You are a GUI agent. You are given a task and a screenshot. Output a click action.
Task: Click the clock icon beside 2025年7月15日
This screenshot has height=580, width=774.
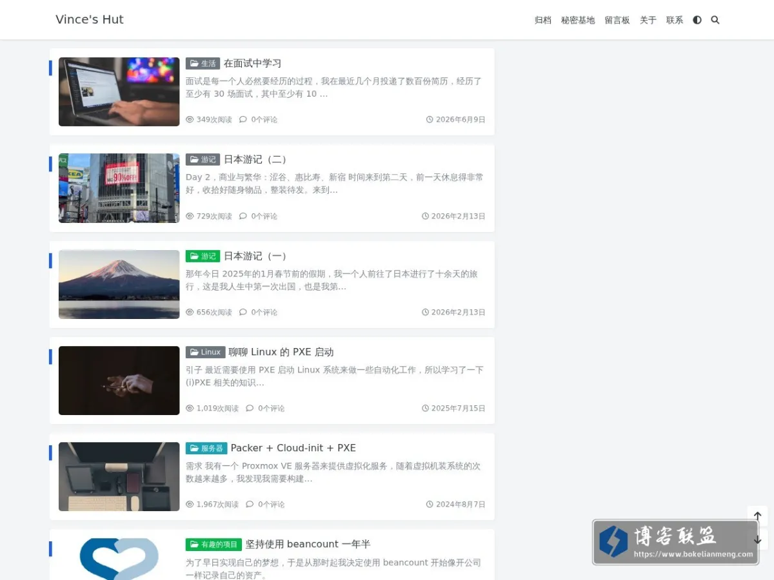click(x=425, y=408)
